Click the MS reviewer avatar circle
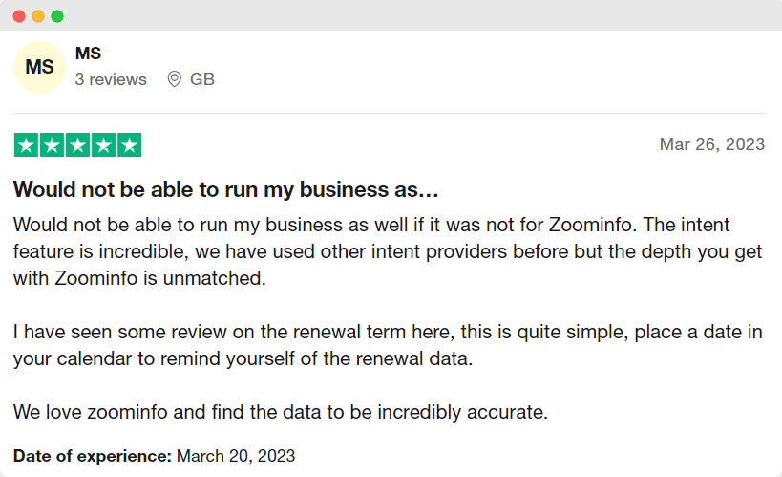Screen dimensions: 782x477 [39, 67]
